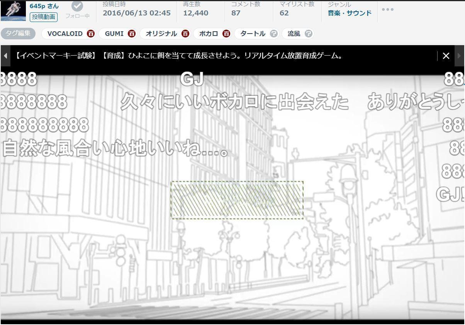Select the VOCALOID tag
This screenshot has width=465, height=325.
(x=65, y=34)
